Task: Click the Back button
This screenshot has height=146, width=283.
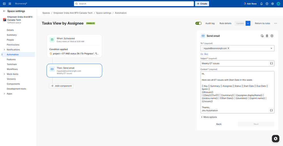Action: 219,124
